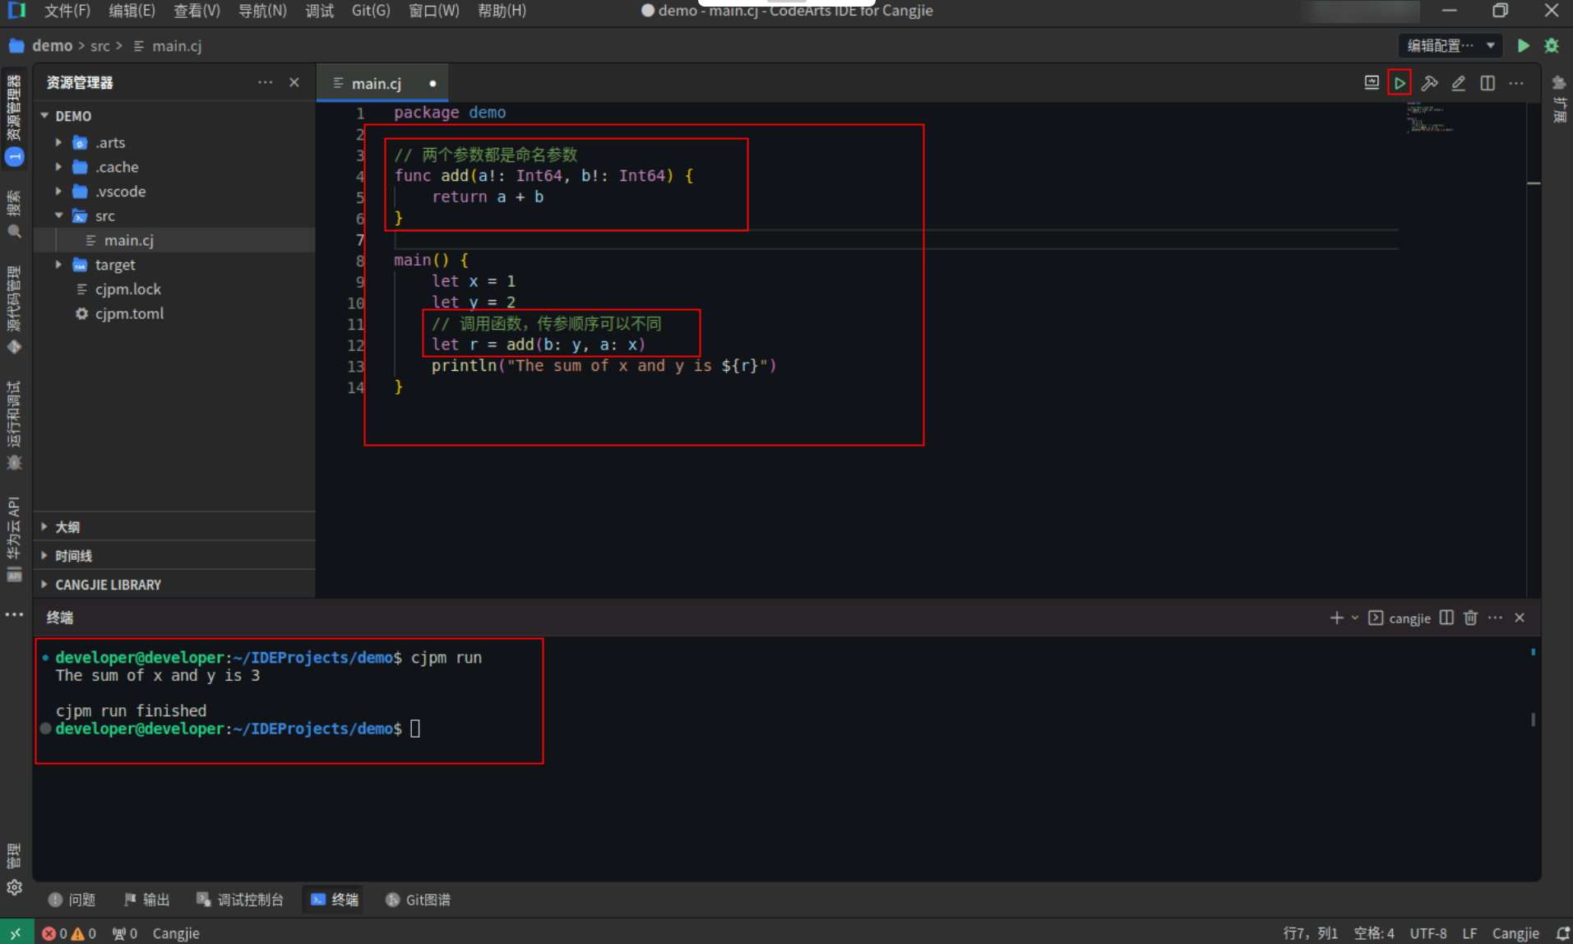Open the 调试 menu
Screen dimensions: 1573x944
[320, 11]
